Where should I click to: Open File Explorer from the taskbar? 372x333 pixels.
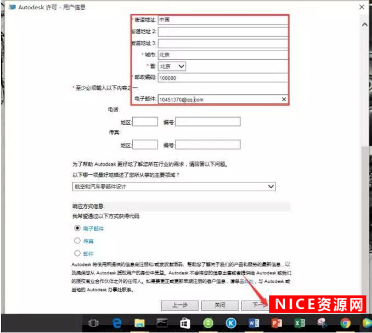pos(139,323)
